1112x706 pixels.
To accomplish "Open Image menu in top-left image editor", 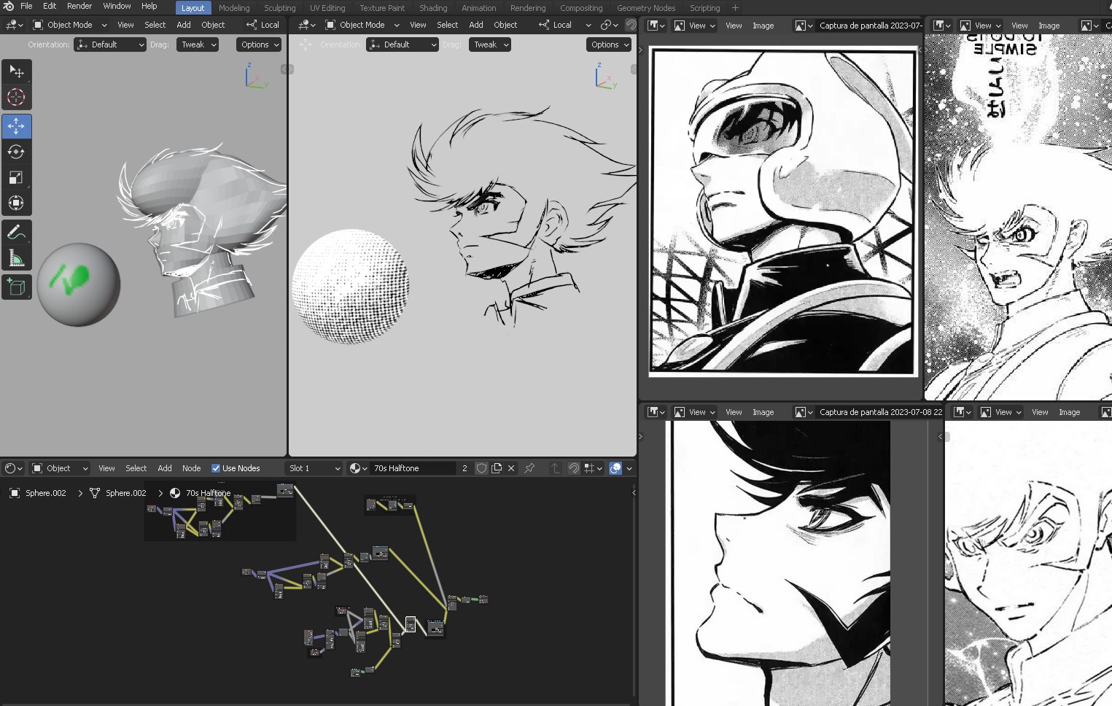I will [x=763, y=26].
